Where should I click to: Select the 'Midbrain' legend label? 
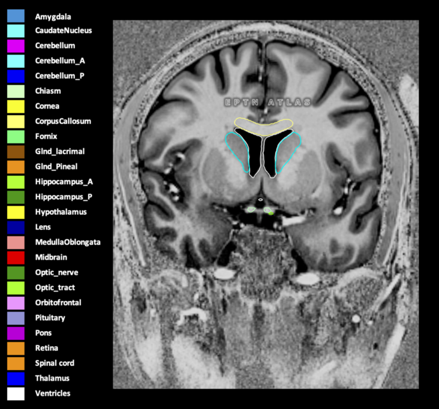pyautogui.click(x=51, y=257)
